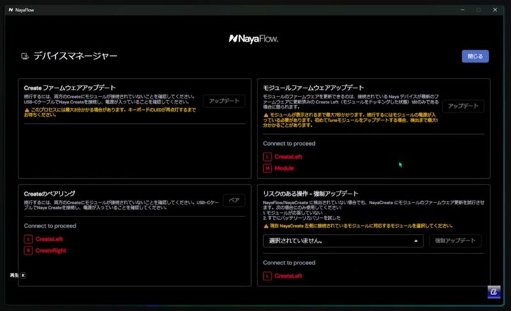Maximize the NayaFlow window
This screenshot has height=311, width=511.
click(478, 10)
